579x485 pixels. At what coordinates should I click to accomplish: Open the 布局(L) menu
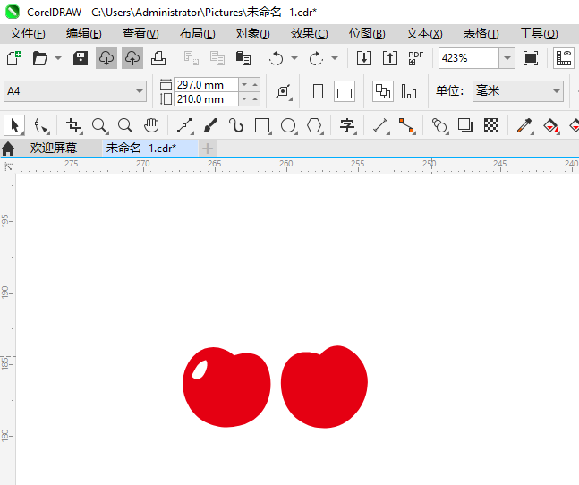tap(197, 34)
